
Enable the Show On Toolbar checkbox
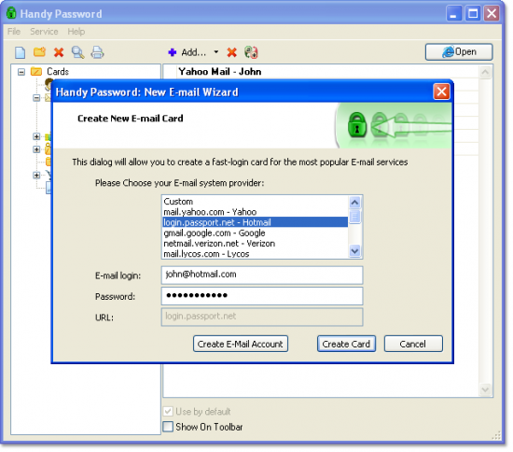pyautogui.click(x=168, y=427)
